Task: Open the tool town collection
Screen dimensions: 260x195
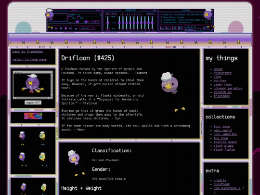Action: 221,127
